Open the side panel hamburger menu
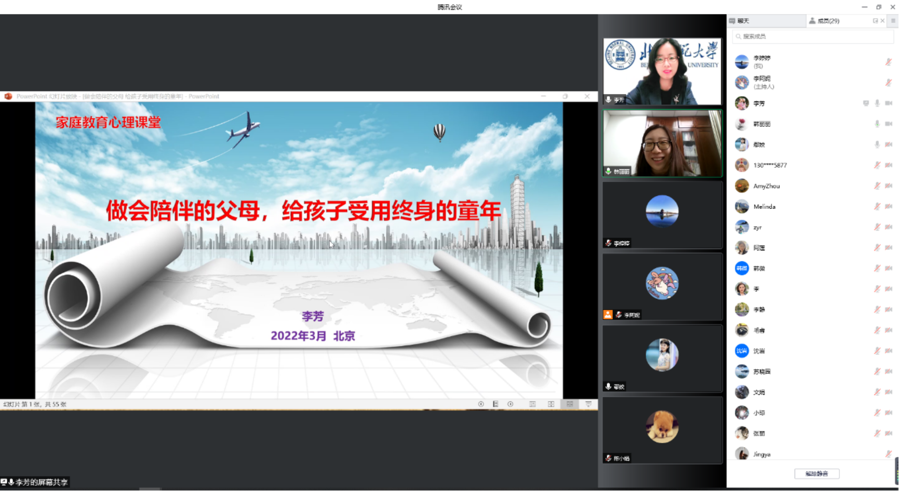The height and width of the screenshot is (491, 899). pos(893,21)
